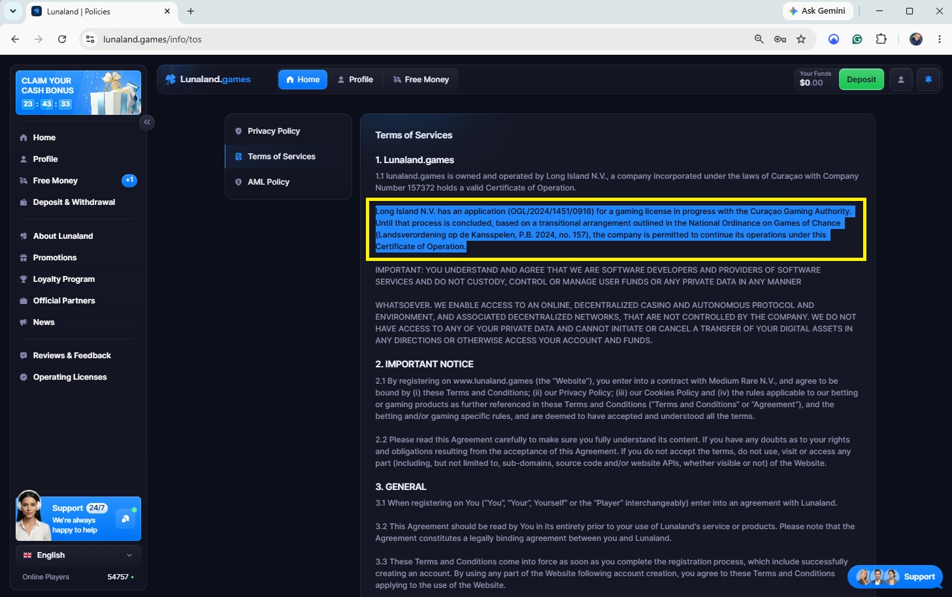Viewport: 952px width, 597px height.
Task: Go to Deposit & Withdrawal page
Action: [74, 202]
